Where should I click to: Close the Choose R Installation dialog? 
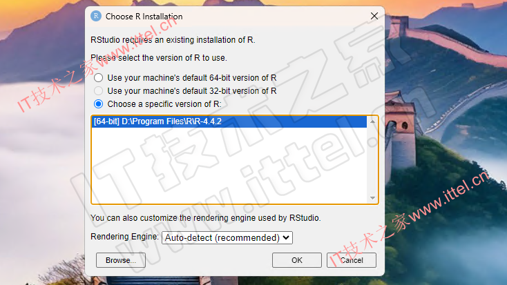(x=374, y=16)
